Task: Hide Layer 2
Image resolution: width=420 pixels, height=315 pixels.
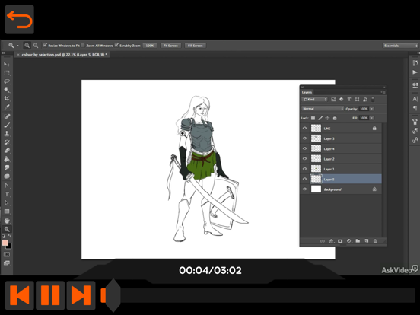Action: coord(304,158)
